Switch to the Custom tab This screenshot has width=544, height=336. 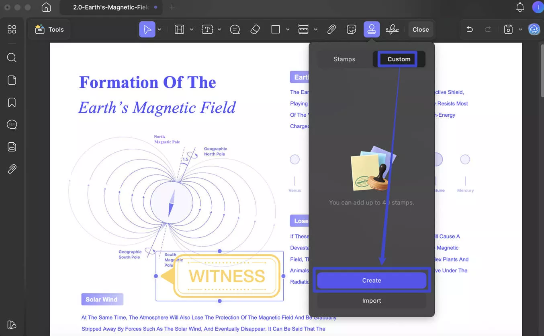398,59
